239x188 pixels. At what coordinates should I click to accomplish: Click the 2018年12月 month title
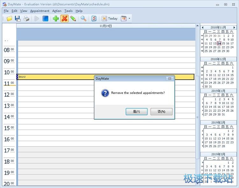click(218, 59)
